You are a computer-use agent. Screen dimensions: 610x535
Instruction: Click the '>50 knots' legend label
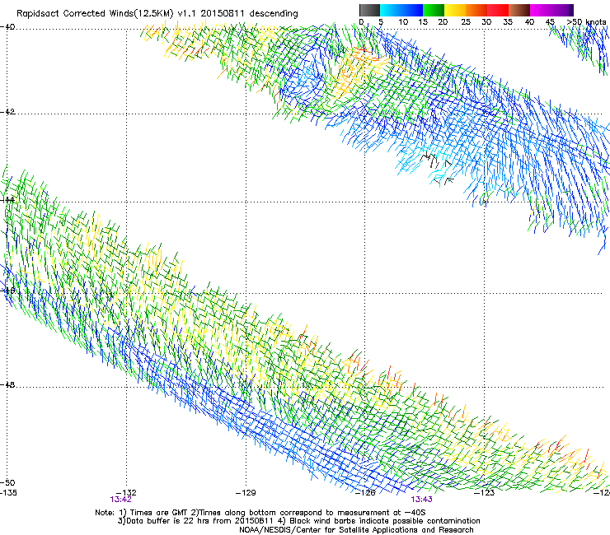tap(586, 22)
